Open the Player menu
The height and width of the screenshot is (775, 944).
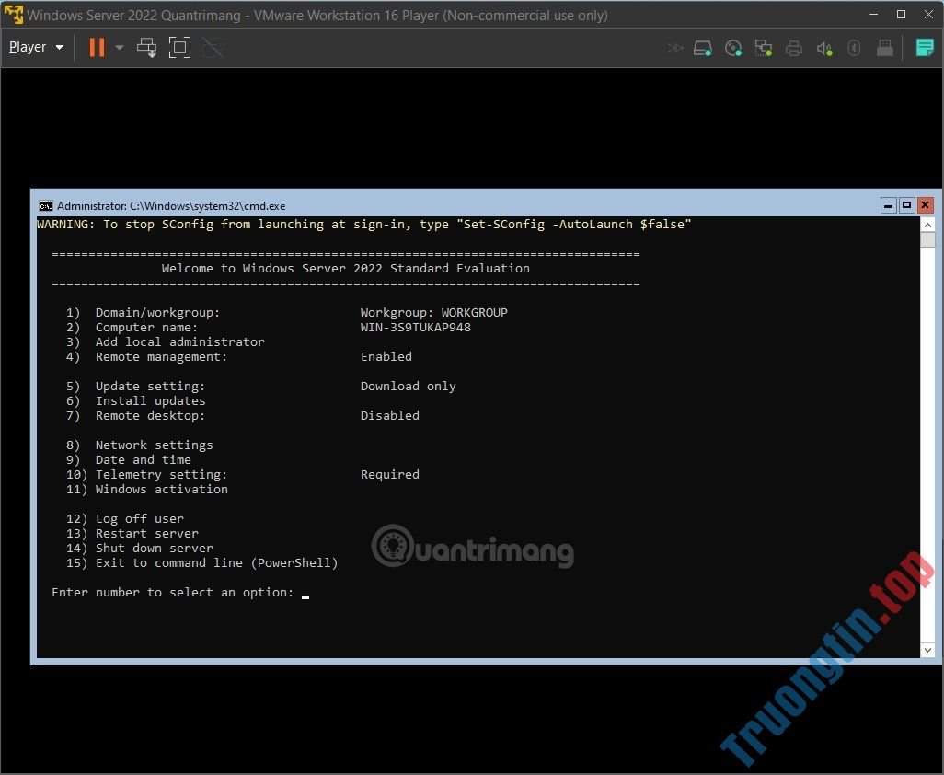(x=36, y=48)
